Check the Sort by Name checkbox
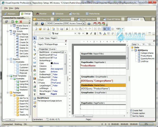Screen dimensions: 158x127 [x=131, y=116]
